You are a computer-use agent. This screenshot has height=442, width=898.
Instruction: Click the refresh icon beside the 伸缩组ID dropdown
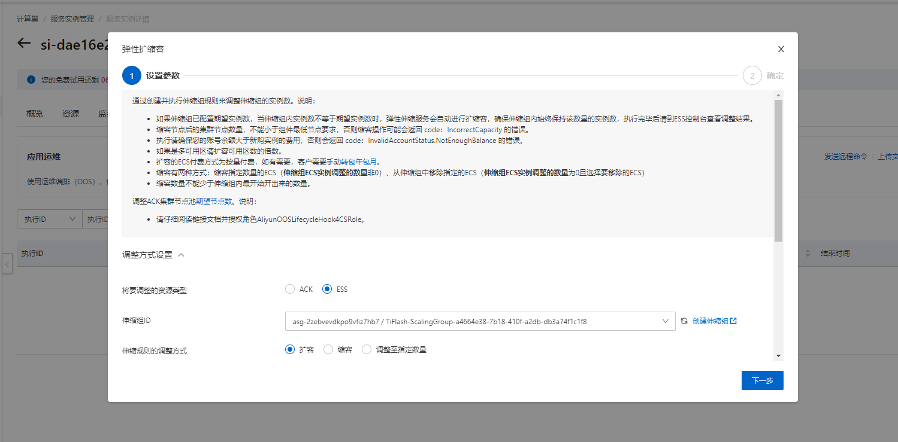point(684,321)
